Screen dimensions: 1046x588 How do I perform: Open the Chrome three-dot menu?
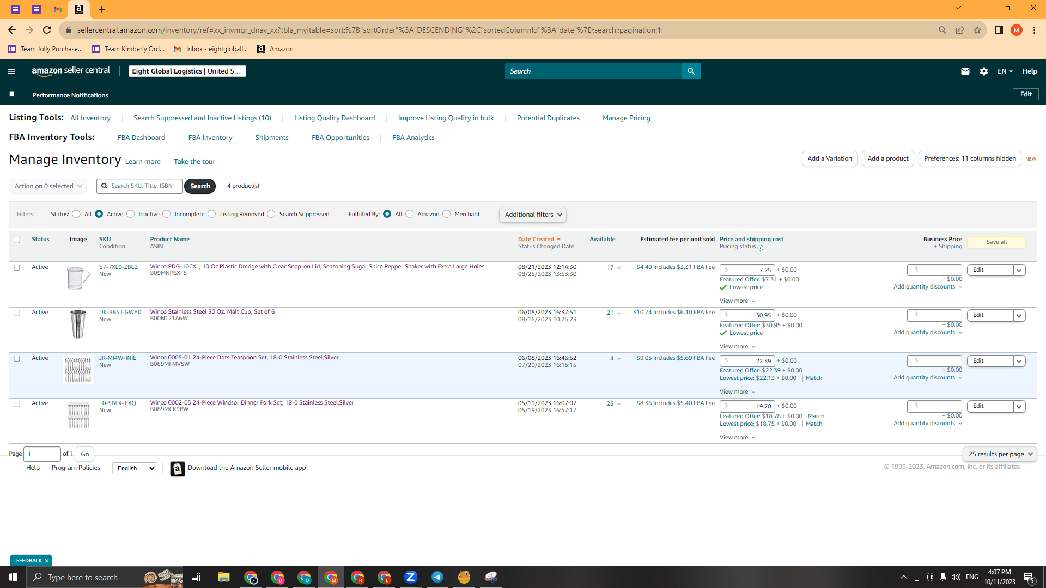click(1034, 30)
